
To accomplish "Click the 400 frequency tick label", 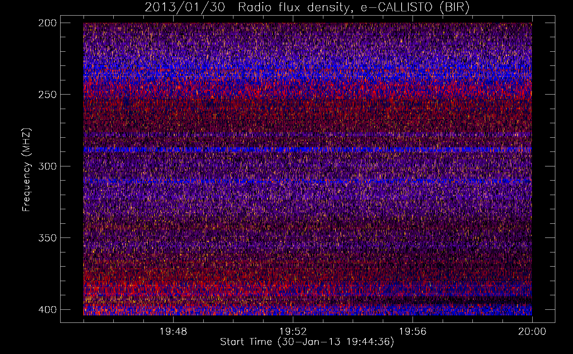I will tap(47, 309).
